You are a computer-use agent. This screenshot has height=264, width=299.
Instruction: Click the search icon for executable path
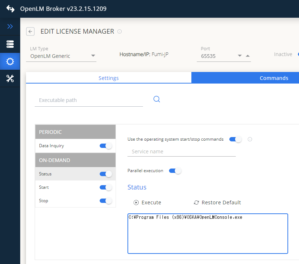(x=157, y=99)
